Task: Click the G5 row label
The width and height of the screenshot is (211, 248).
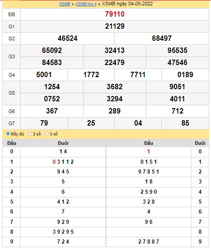Action: pyautogui.click(x=12, y=93)
